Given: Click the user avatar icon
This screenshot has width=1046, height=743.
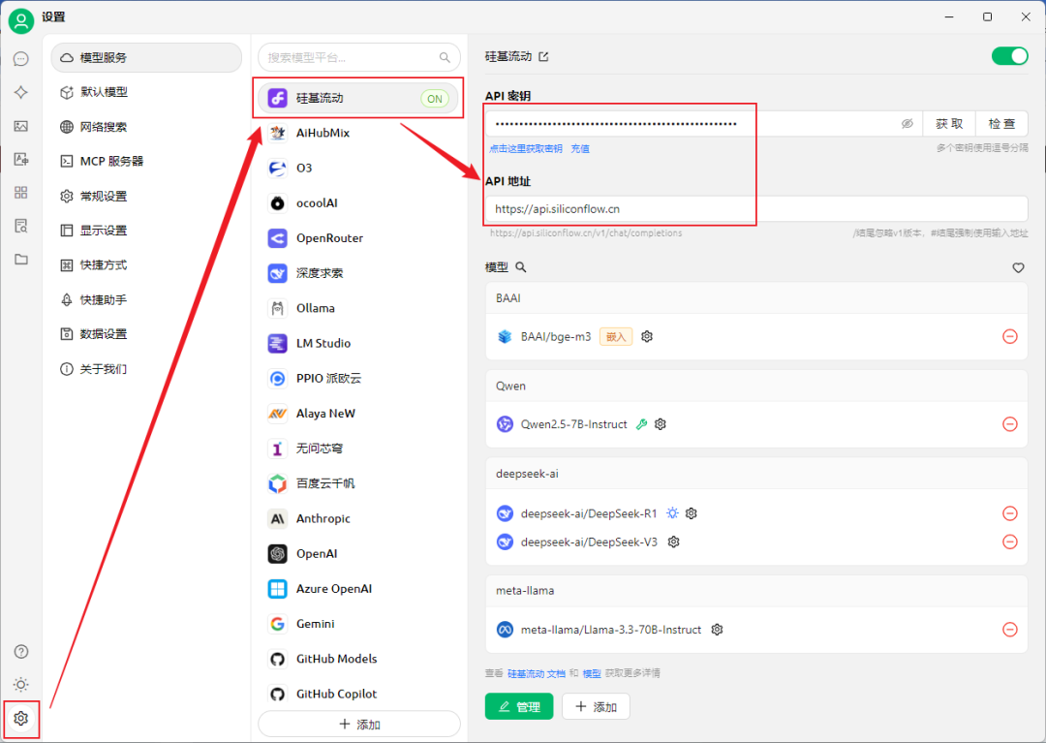Looking at the screenshot, I should click(x=20, y=20).
